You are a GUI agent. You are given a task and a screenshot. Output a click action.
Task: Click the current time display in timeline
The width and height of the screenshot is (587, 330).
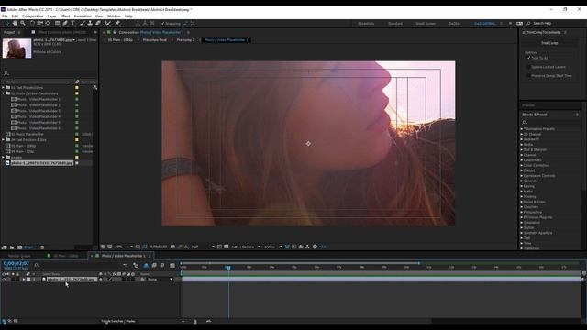pos(17,263)
